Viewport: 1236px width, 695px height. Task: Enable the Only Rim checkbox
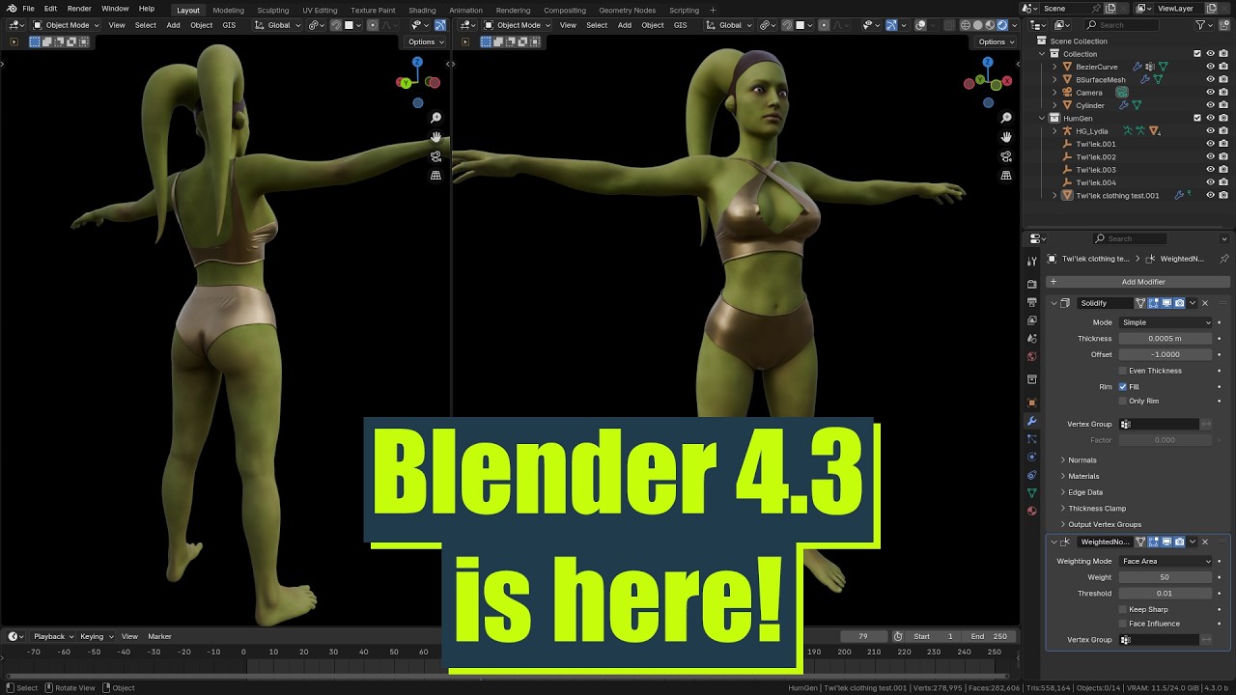click(1123, 401)
